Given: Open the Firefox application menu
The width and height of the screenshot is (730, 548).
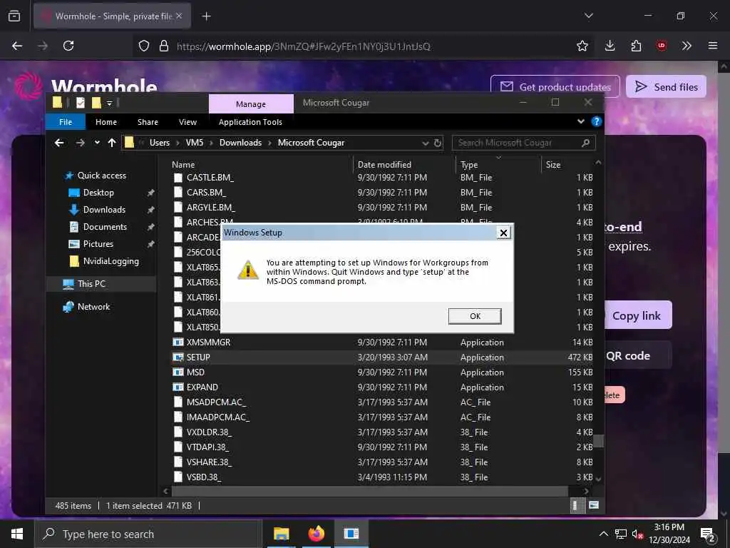Looking at the screenshot, I should [x=712, y=46].
